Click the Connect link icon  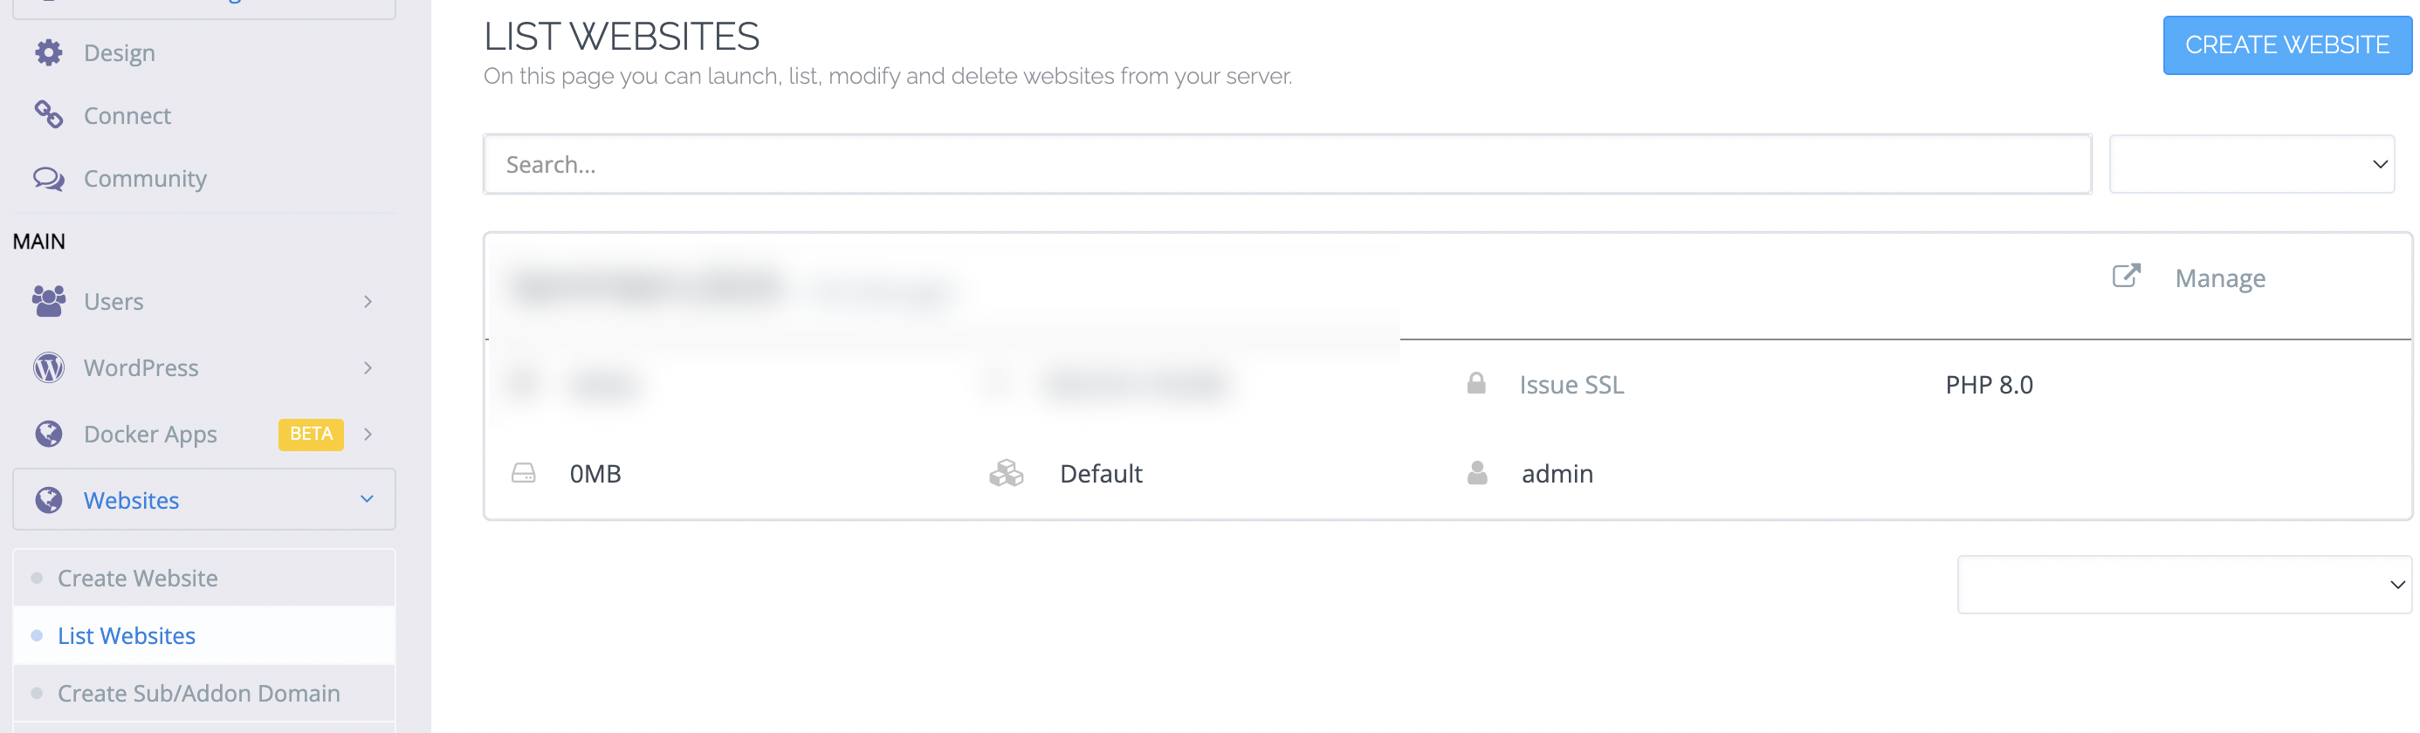tap(49, 115)
